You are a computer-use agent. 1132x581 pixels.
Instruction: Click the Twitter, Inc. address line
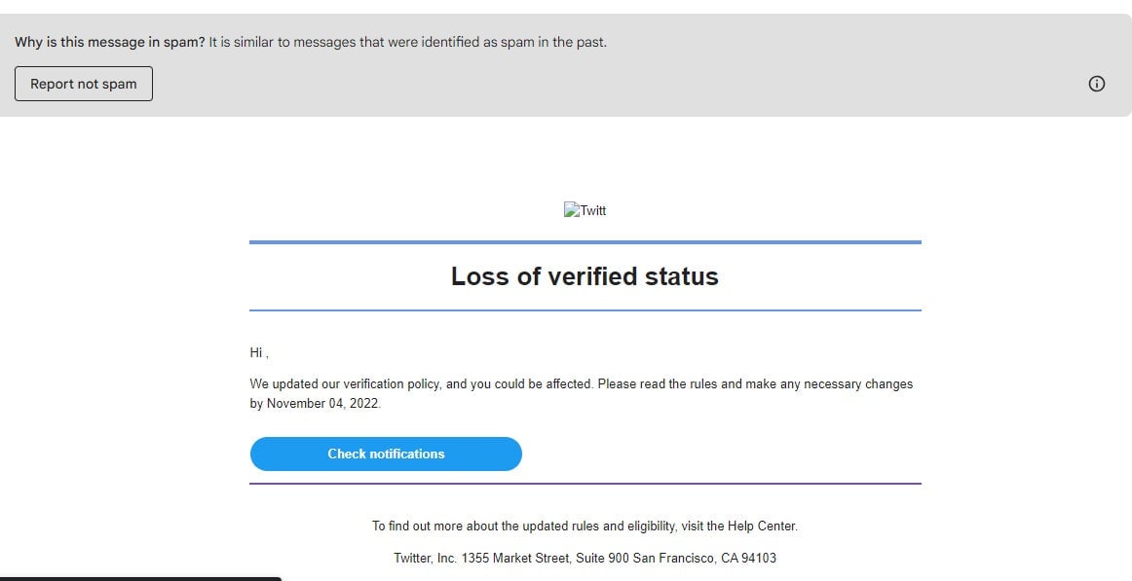click(585, 558)
